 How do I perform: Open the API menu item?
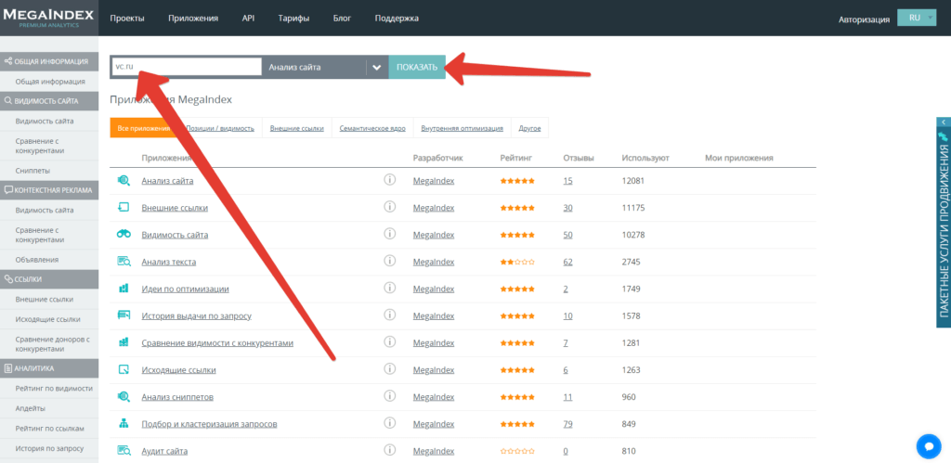[248, 19]
